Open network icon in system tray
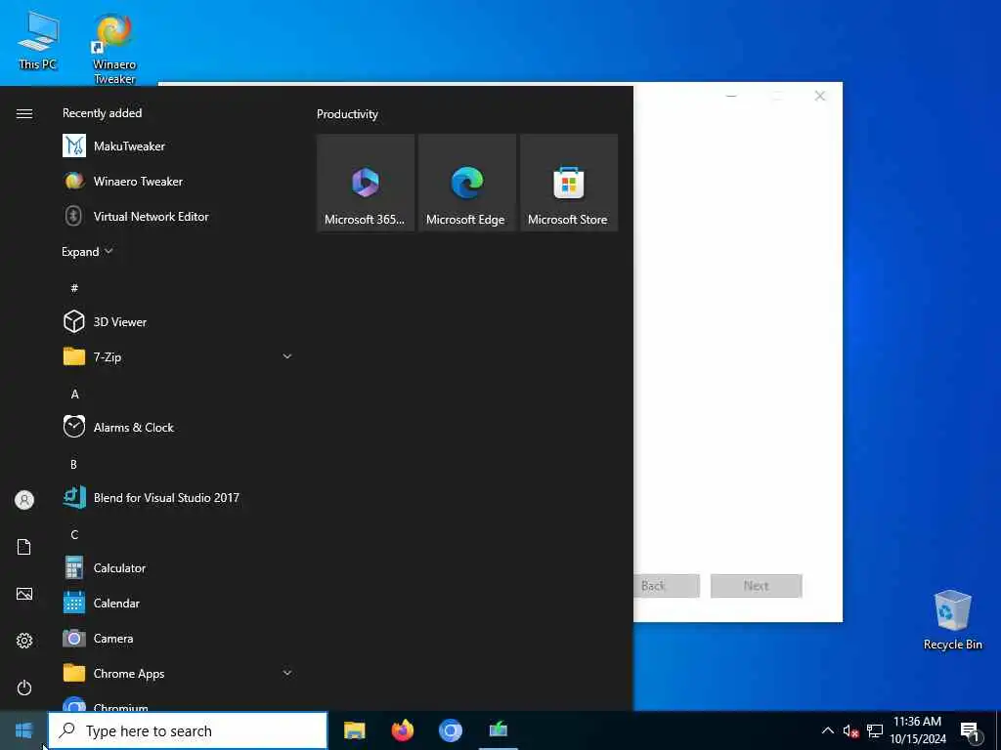The image size is (1001, 750). (875, 730)
